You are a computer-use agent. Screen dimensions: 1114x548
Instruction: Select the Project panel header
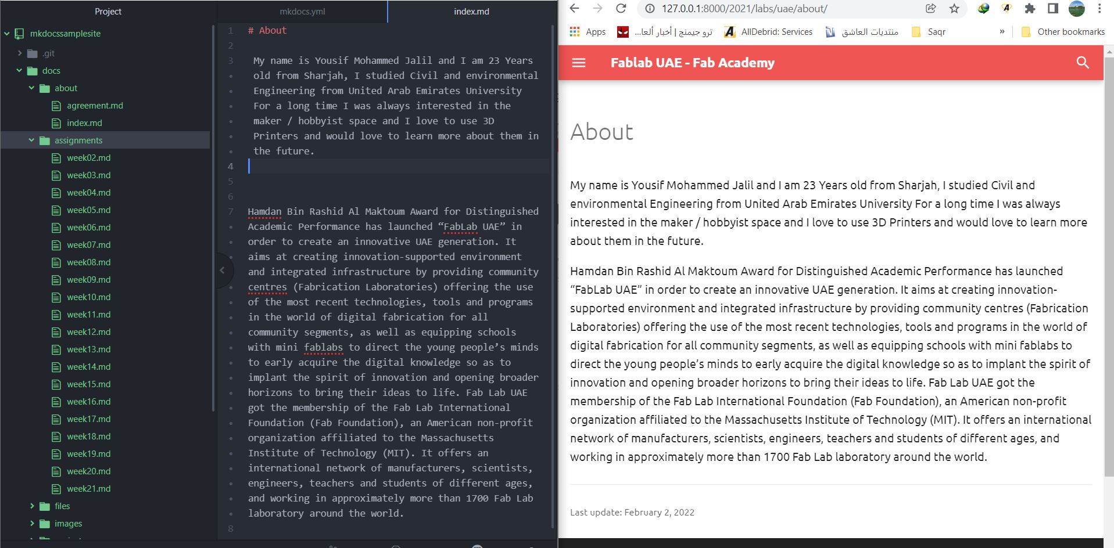[x=108, y=11]
